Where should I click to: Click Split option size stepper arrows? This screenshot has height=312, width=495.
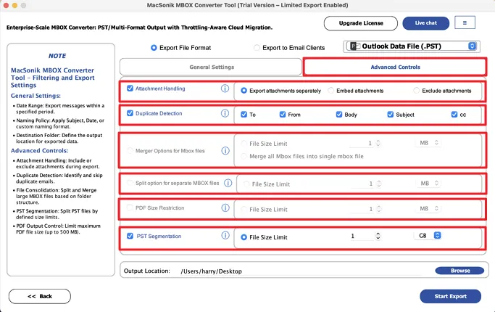pyautogui.click(x=379, y=184)
